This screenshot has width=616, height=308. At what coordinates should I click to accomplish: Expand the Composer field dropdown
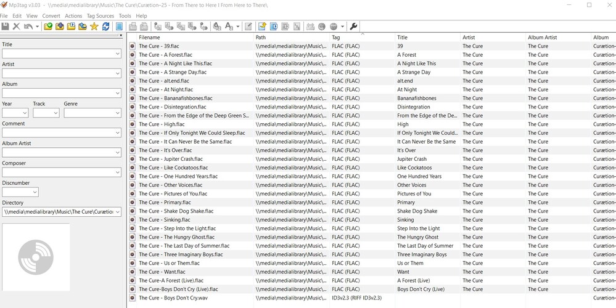click(117, 172)
